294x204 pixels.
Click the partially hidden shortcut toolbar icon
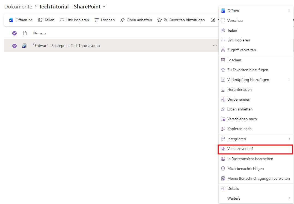[213, 20]
